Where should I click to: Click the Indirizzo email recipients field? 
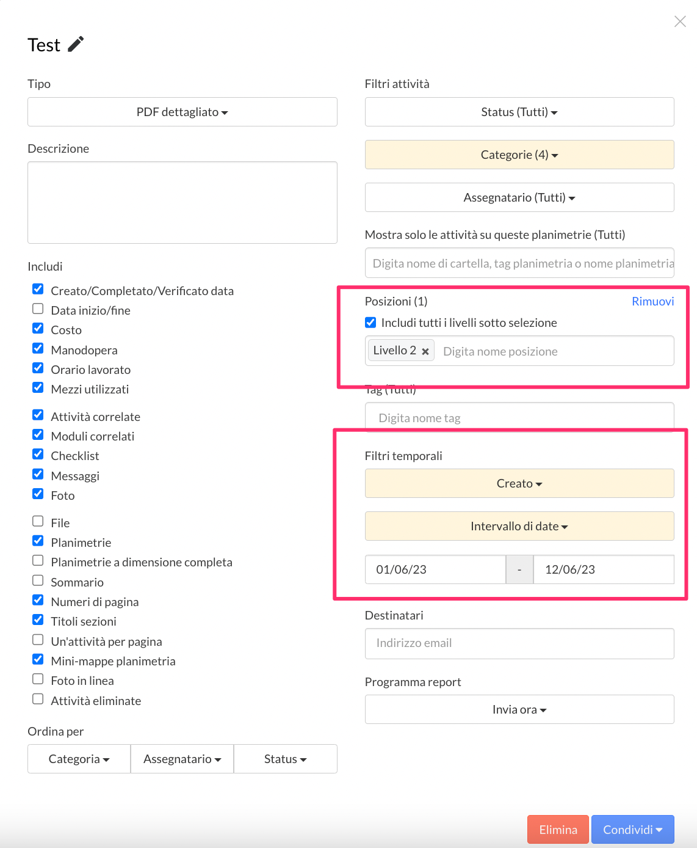coord(519,643)
